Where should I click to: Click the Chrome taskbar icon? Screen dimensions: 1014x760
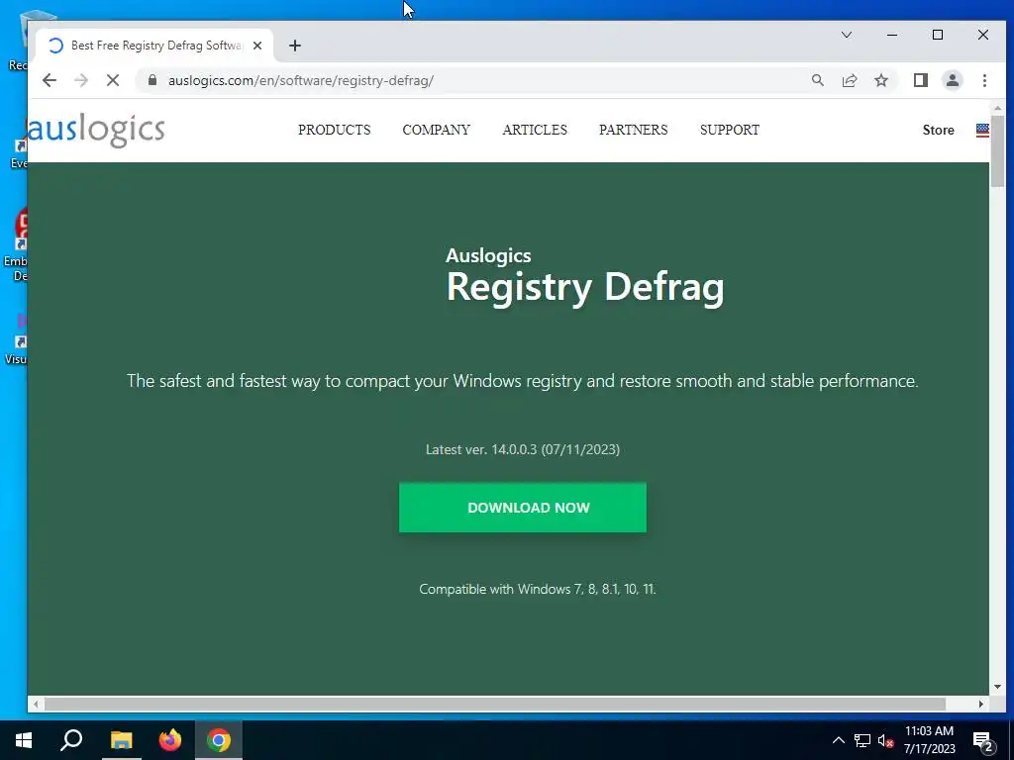(219, 740)
